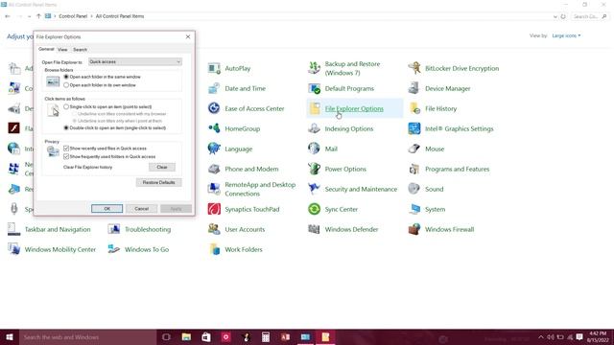This screenshot has width=614, height=345.
Task: Select open each folder in own window
Action: (66, 85)
